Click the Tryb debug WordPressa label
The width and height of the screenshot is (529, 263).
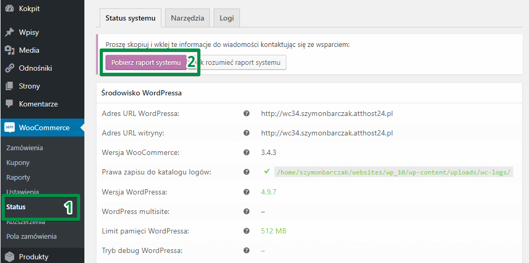[x=142, y=250]
